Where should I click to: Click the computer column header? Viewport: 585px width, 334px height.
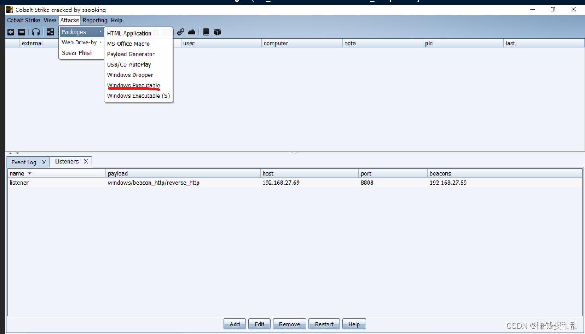click(x=302, y=43)
